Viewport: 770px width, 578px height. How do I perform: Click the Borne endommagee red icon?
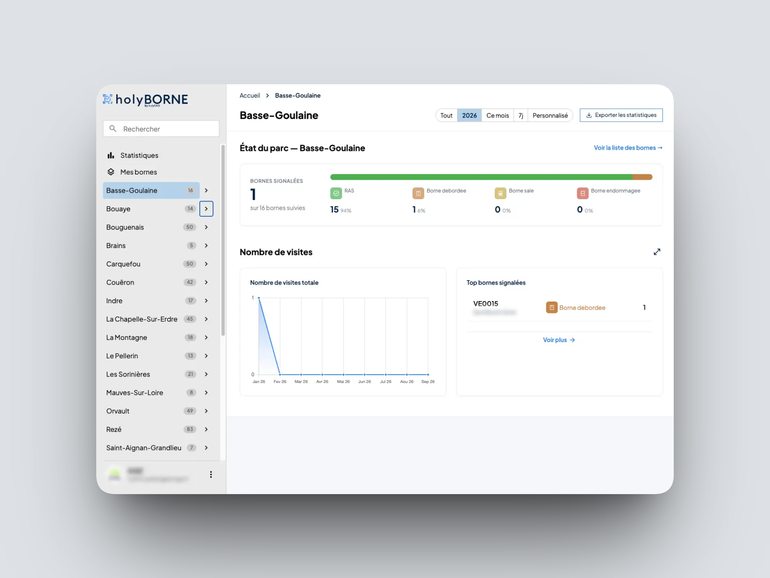583,193
